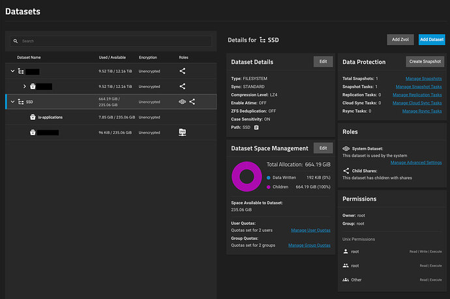Open the Manage Snapshots link

coord(424,79)
